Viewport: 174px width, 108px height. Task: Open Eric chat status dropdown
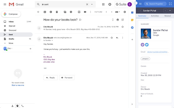[12, 48]
